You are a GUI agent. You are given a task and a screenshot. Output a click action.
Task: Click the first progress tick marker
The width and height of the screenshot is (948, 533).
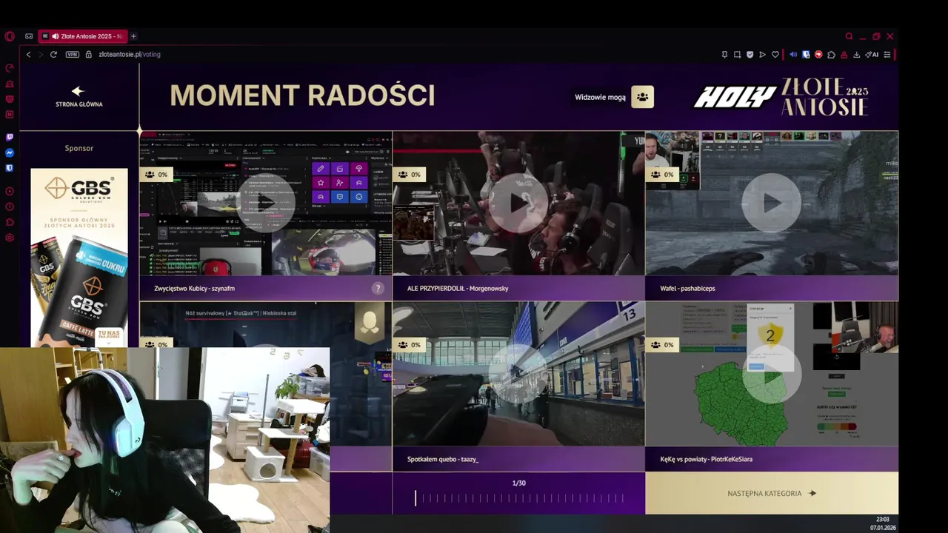click(x=415, y=499)
